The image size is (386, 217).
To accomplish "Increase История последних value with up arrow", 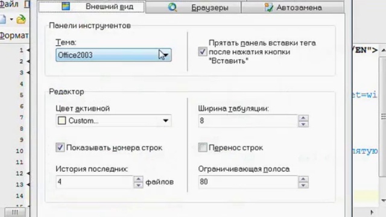I will (x=138, y=179).
